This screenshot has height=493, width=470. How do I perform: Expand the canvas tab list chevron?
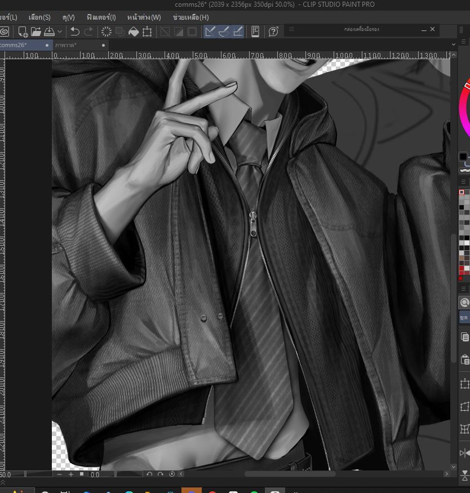(x=453, y=45)
